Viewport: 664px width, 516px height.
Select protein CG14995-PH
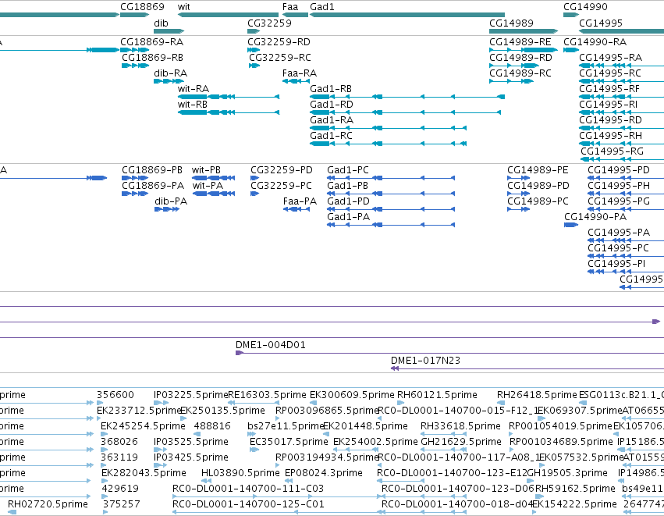(626, 194)
